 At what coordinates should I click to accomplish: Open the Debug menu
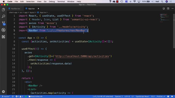coord(52,1)
